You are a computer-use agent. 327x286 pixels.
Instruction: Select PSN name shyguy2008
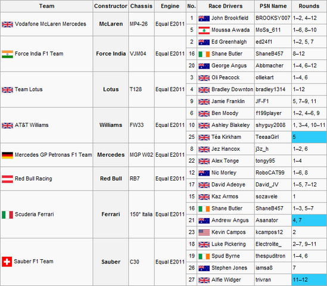[270, 125]
